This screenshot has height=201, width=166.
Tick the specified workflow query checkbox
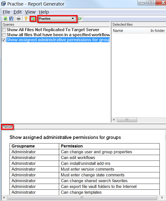(x=4, y=35)
